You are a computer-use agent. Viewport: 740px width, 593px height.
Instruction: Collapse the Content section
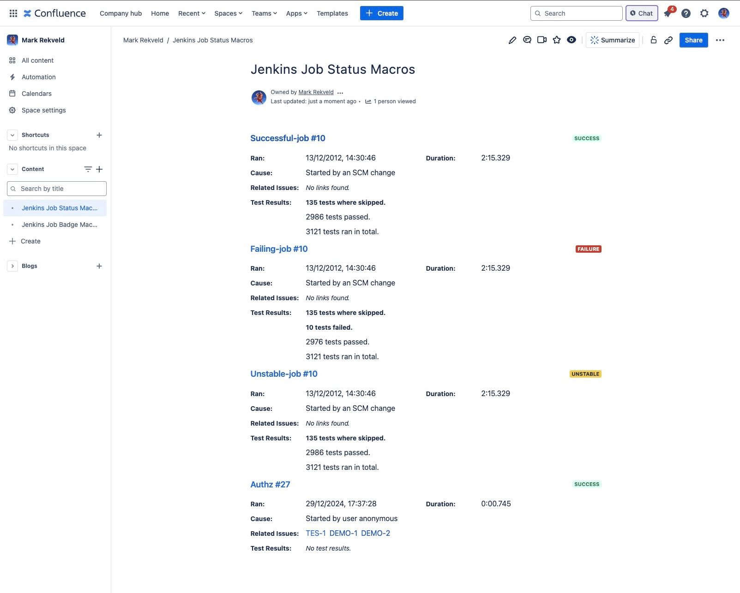pyautogui.click(x=12, y=169)
